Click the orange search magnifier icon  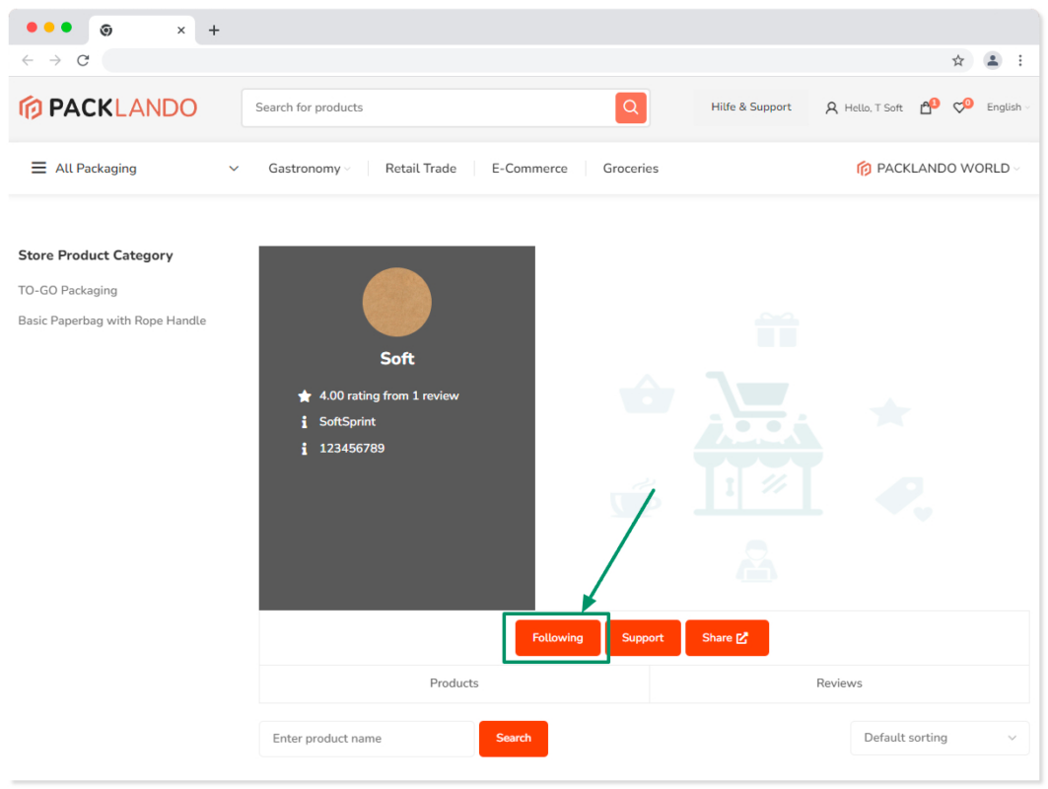click(631, 108)
